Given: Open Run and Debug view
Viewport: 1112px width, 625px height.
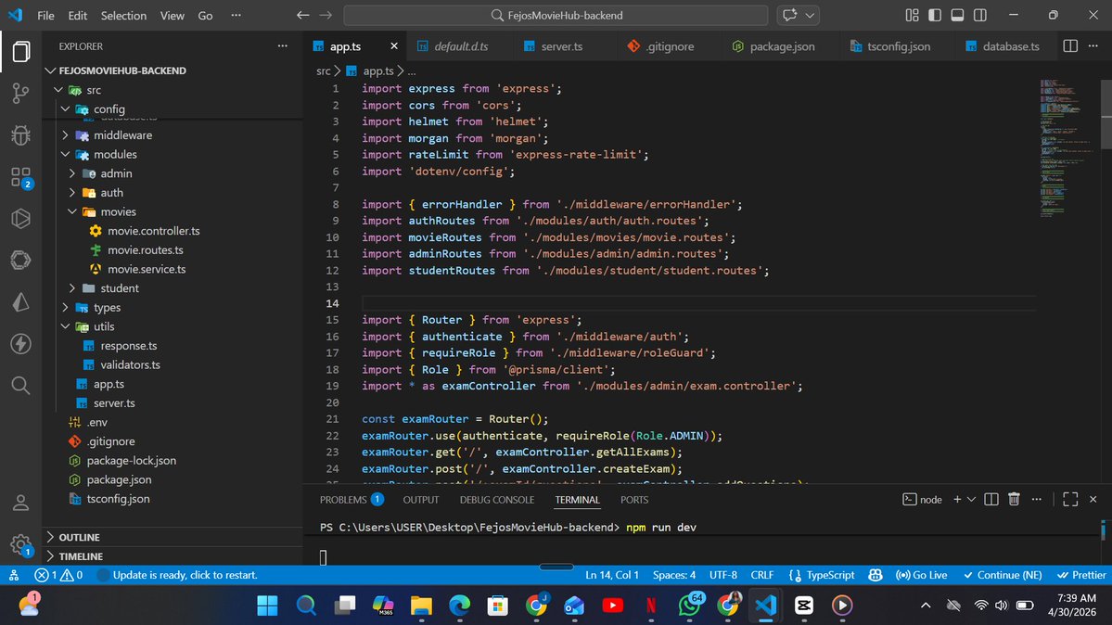Looking at the screenshot, I should 21,134.
